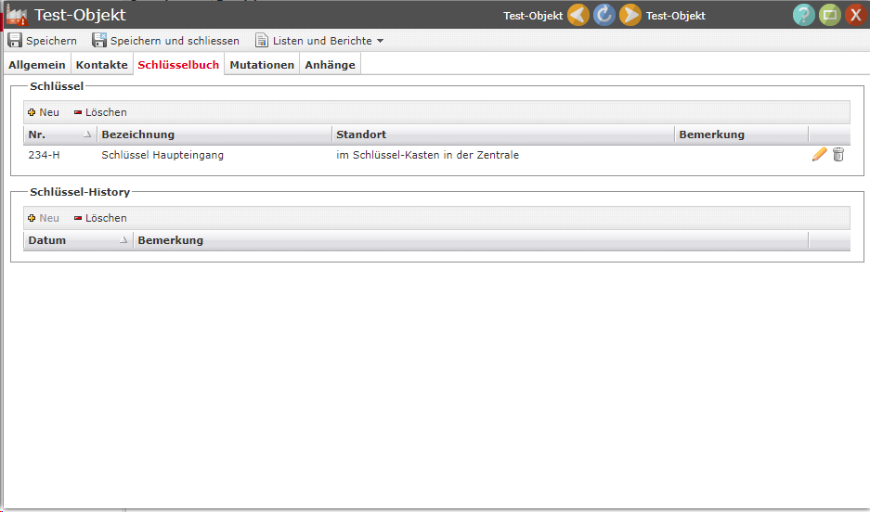
Task: Switch to the Anhänge tab
Action: (330, 65)
